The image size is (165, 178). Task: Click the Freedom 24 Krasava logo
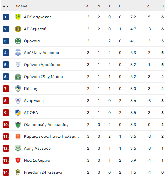[18, 172]
